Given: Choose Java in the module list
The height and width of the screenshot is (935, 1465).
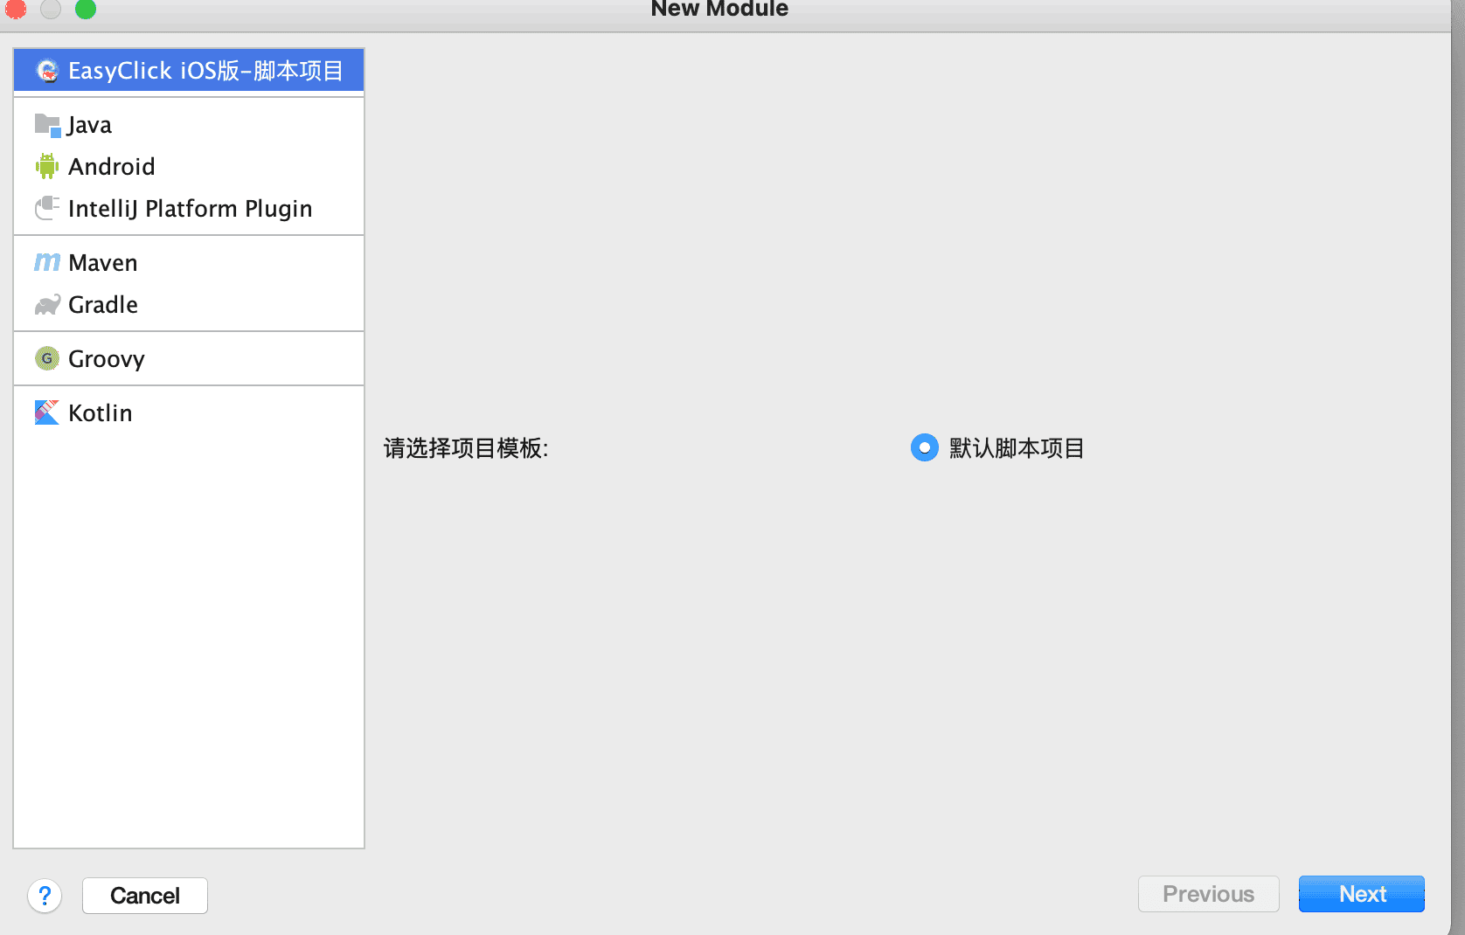Looking at the screenshot, I should (x=189, y=125).
